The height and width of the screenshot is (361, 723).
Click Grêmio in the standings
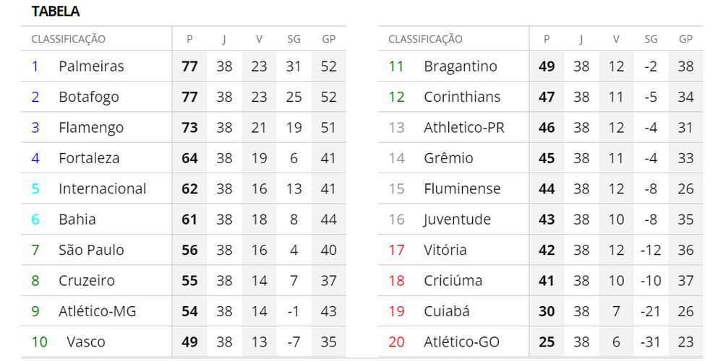coord(448,158)
